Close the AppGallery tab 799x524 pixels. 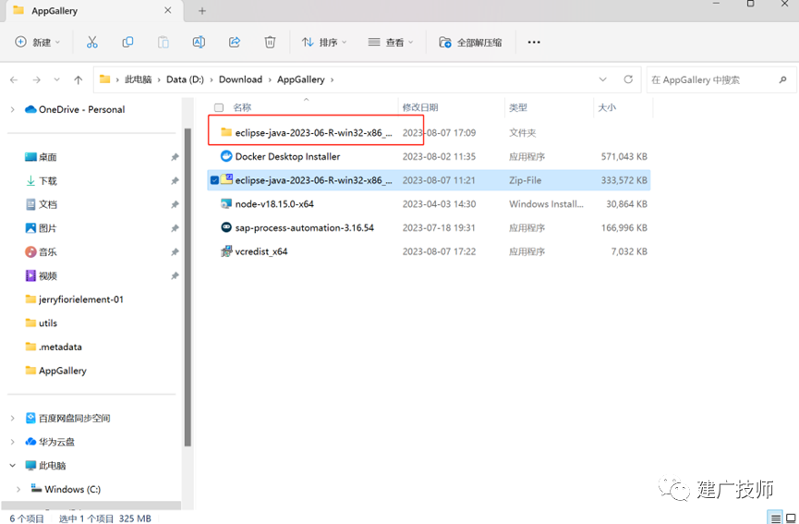(167, 10)
